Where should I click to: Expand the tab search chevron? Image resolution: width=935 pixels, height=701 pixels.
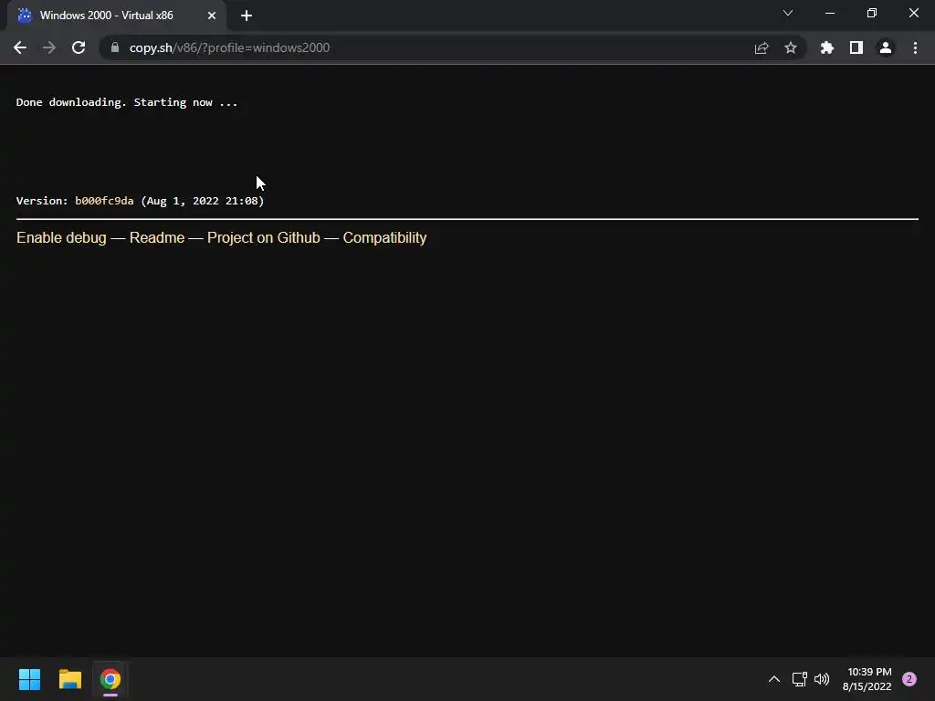788,13
